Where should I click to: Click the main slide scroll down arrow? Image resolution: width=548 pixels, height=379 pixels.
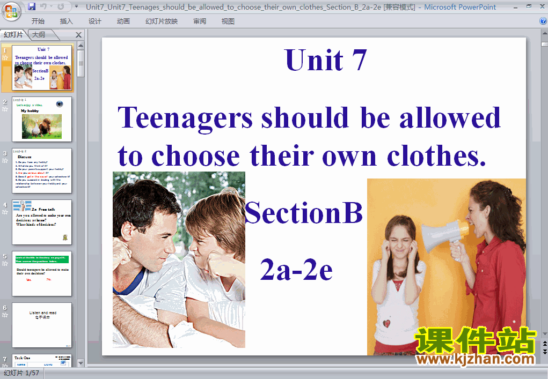[x=544, y=333]
